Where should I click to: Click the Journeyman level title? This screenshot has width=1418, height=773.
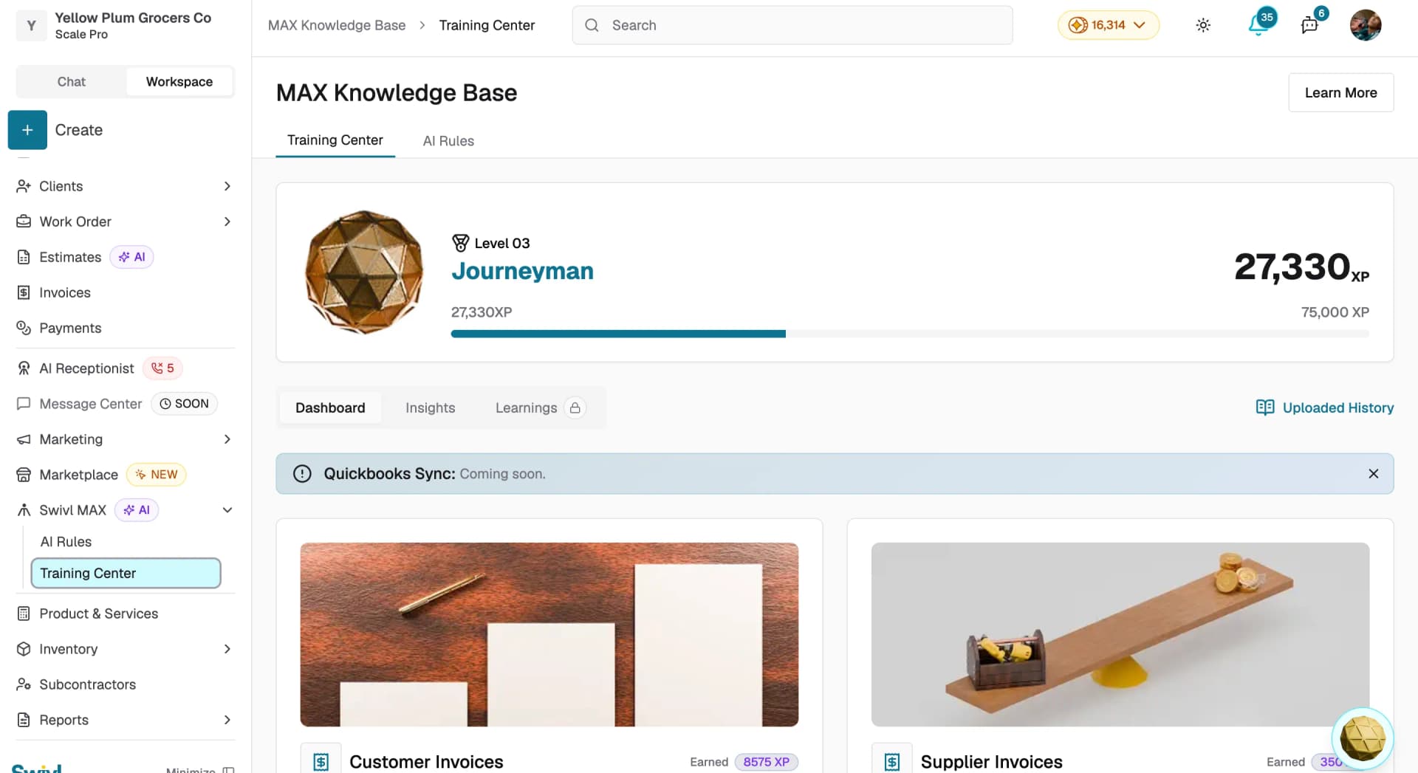[x=522, y=271]
